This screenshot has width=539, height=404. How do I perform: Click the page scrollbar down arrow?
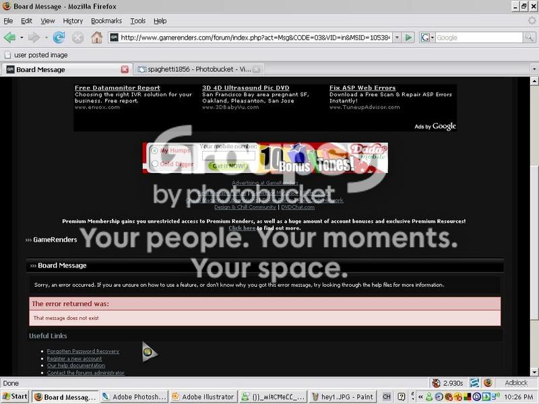(534, 372)
